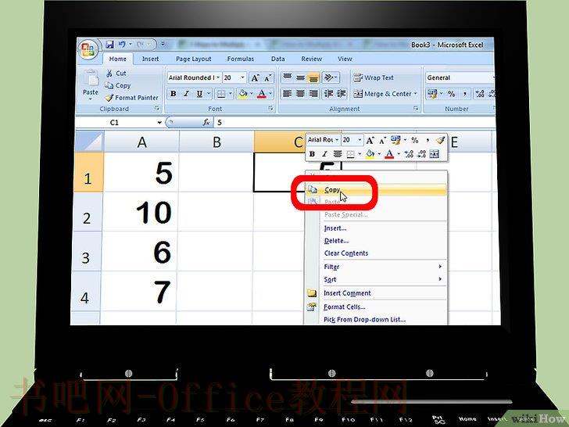Select the Format Painter brush
The height and width of the screenshot is (427, 569).
(x=109, y=98)
